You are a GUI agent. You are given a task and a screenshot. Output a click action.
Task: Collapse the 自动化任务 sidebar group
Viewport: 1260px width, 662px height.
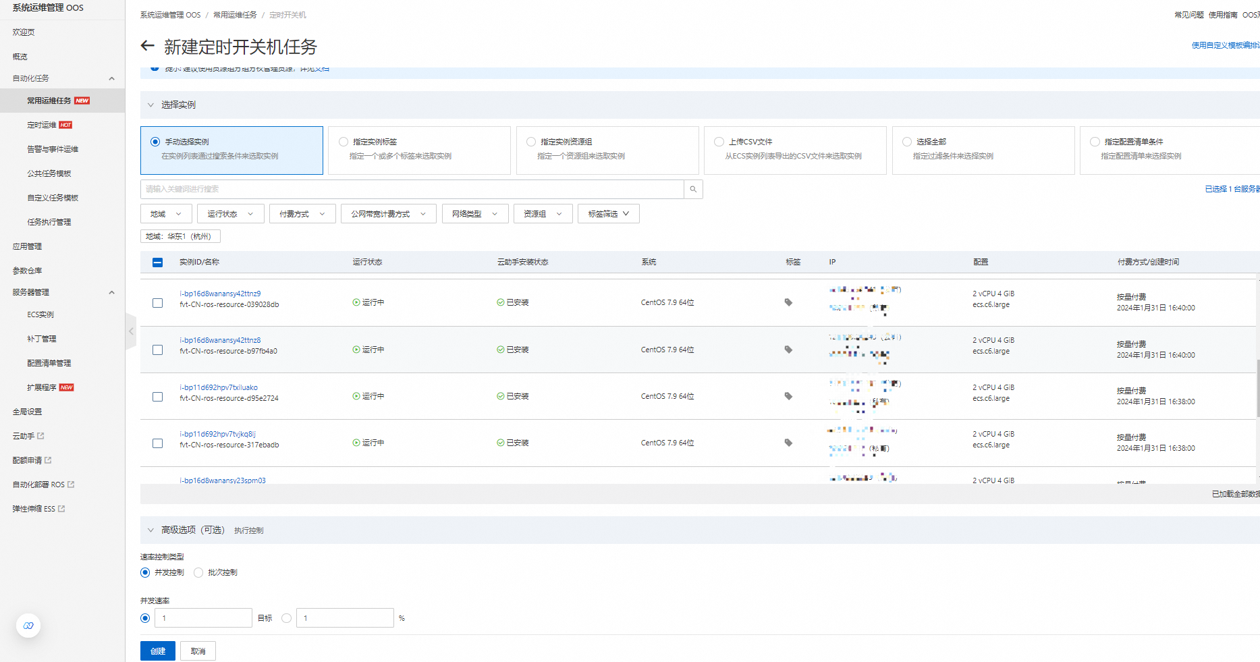point(111,78)
